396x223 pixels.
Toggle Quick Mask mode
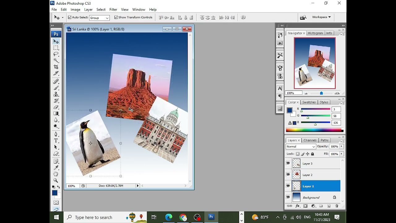(56, 203)
